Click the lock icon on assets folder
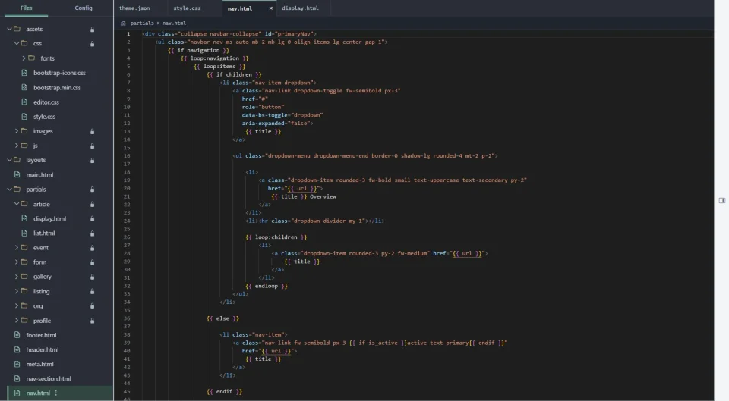The image size is (729, 401). [x=92, y=30]
